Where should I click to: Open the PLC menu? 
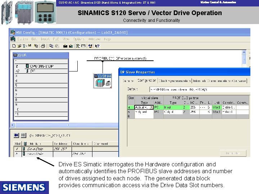(56, 39)
